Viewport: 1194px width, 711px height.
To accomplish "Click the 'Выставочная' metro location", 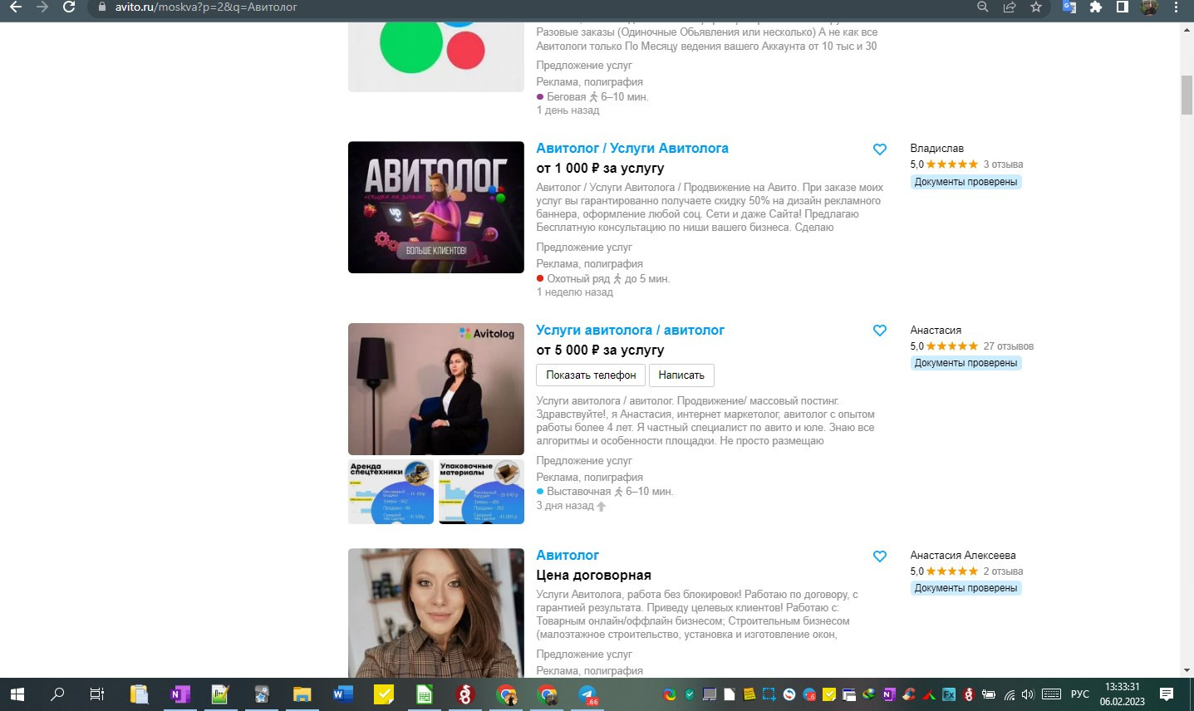I will coord(578,492).
